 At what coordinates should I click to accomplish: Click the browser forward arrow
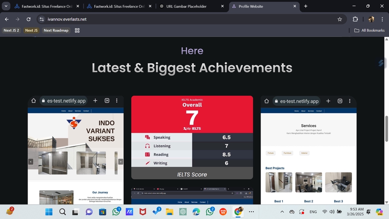point(17,19)
